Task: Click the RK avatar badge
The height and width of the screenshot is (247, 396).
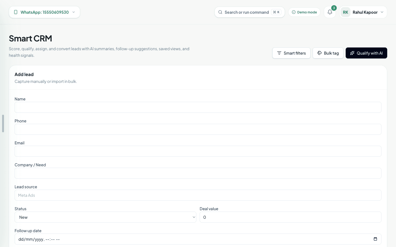Action: click(346, 12)
